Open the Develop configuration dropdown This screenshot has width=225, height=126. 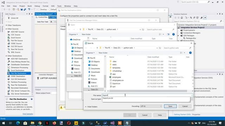tap(44, 9)
